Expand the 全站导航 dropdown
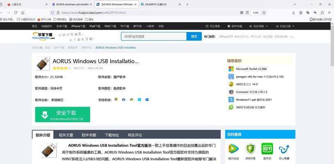334x164 pixels. tap(259, 26)
